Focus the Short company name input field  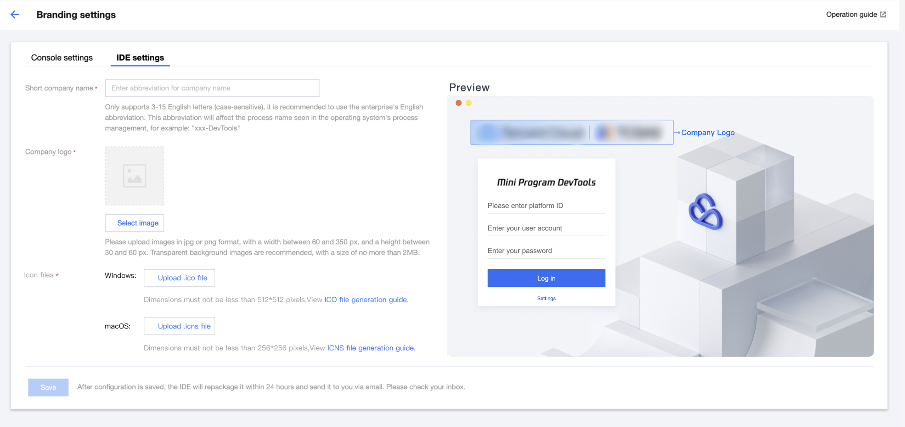pos(212,88)
